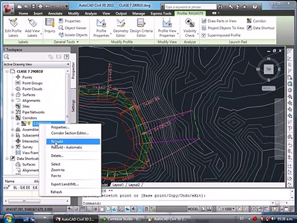
Task: Open the Active Drawing View dropdown
Action: tap(37, 64)
